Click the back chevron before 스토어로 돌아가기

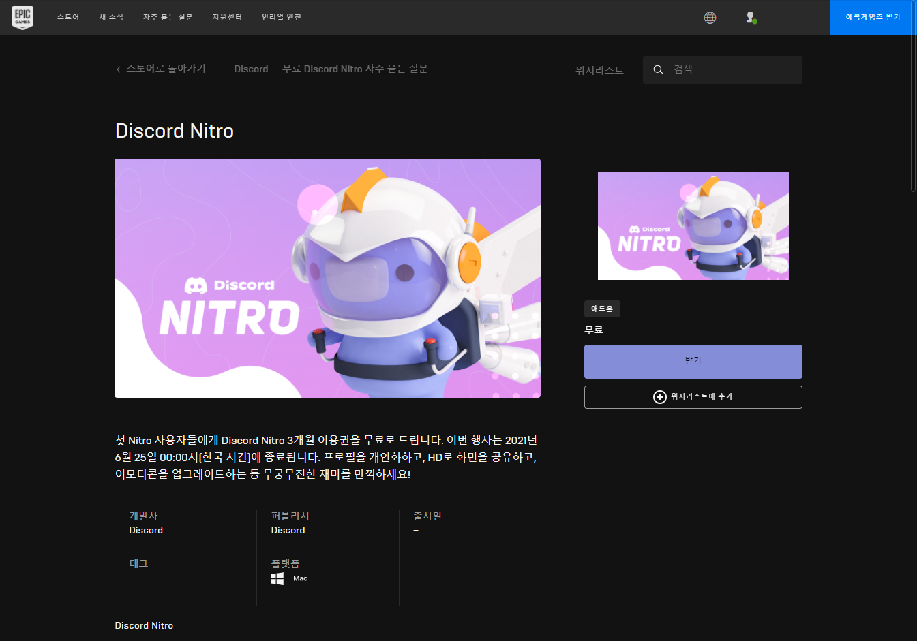[x=119, y=69]
